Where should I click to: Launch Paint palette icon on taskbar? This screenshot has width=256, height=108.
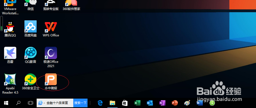(187, 103)
